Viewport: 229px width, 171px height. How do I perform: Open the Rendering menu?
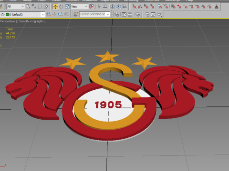click(131, 0)
